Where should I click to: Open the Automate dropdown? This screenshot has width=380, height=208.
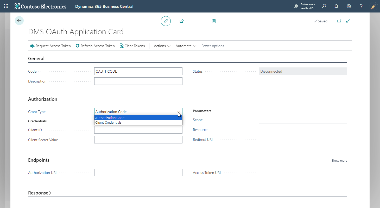185,46
